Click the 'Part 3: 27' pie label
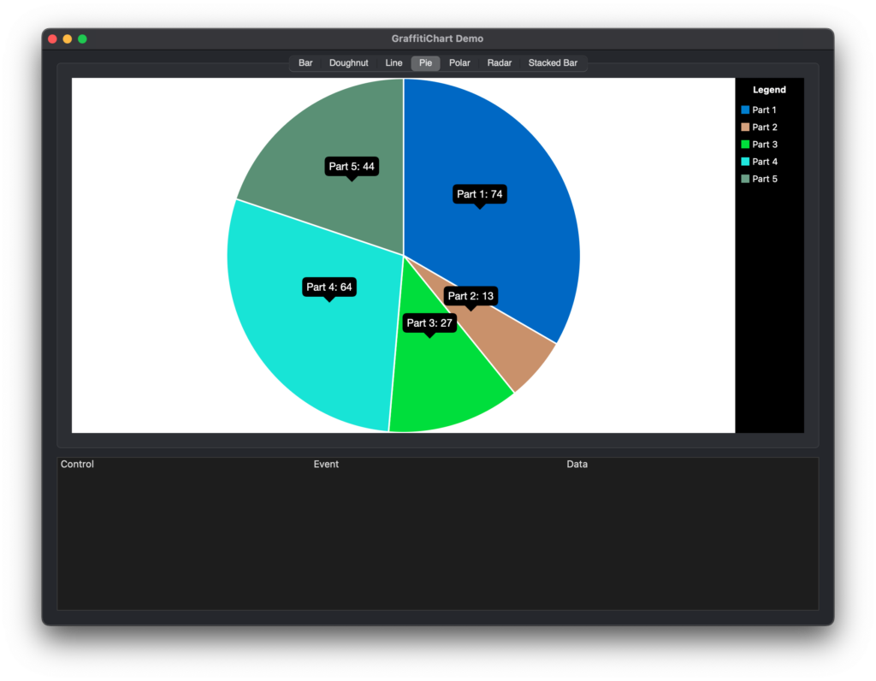This screenshot has height=681, width=876. click(x=429, y=323)
